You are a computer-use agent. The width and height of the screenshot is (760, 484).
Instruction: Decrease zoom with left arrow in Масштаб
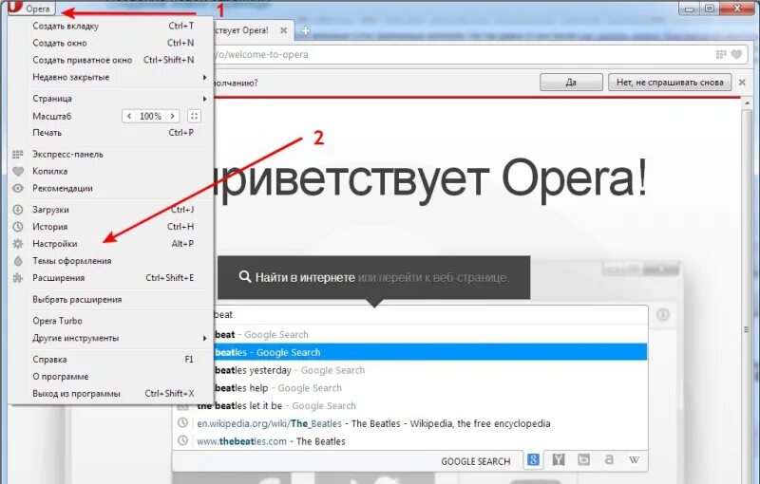pyautogui.click(x=129, y=116)
